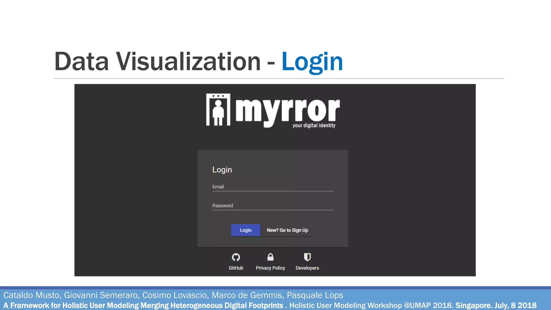Click the Singapore. July, 8 2018 footer text
This screenshot has height=310, width=551.
point(496,306)
